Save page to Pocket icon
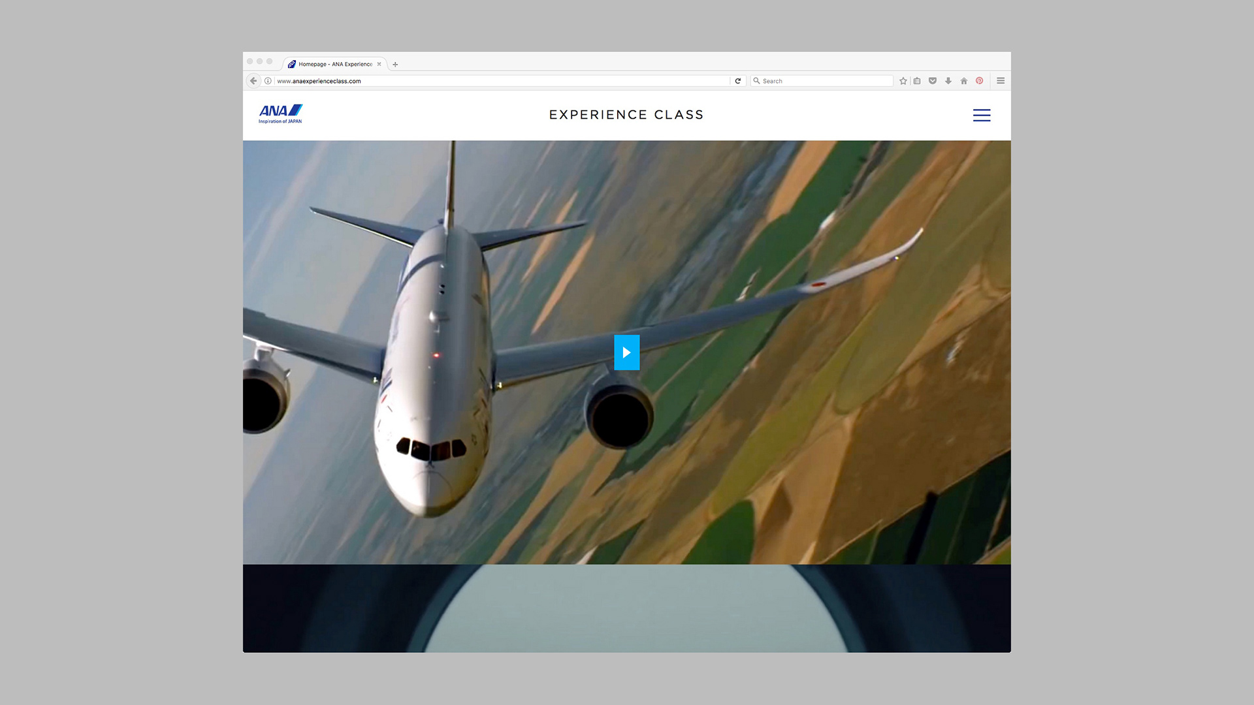This screenshot has height=705, width=1254. (933, 81)
